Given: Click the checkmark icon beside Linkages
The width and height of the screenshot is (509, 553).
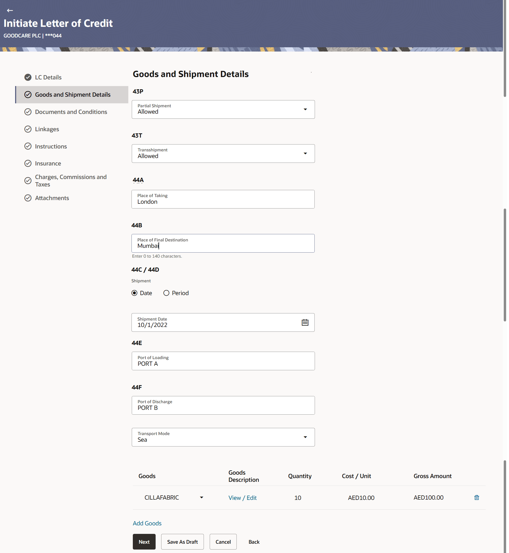Looking at the screenshot, I should [28, 129].
